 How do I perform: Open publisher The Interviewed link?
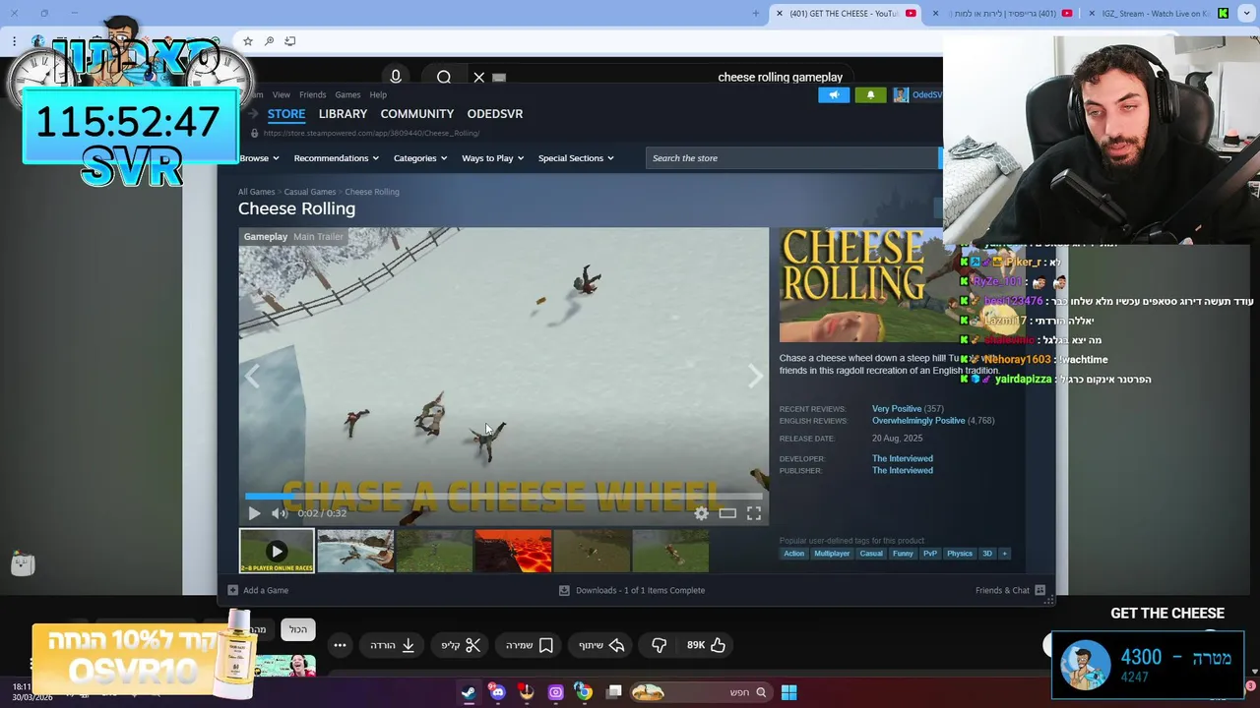[x=903, y=471]
